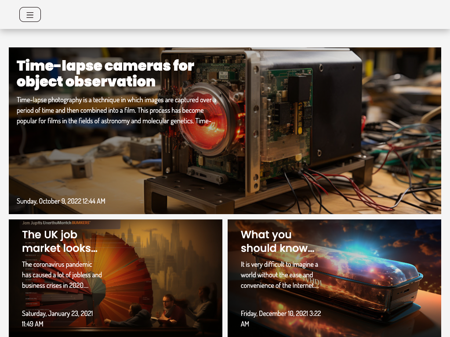The height and width of the screenshot is (337, 450).
Task: Click the Saturday, January 23, 2021 date
Action: tap(57, 319)
